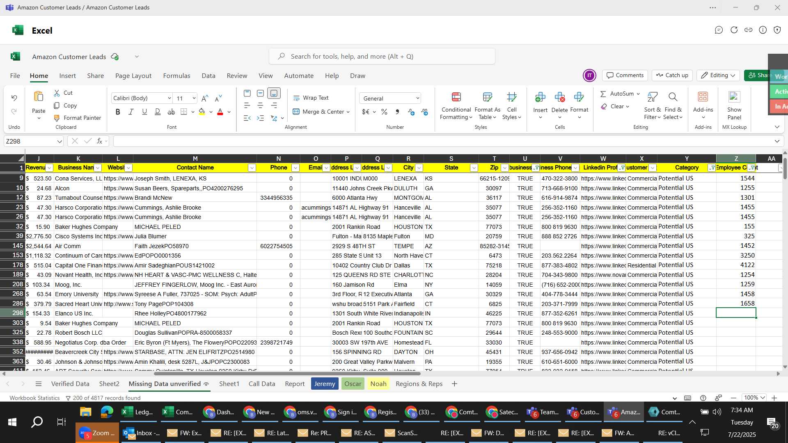Toggle center horizontal alignment
The image size is (788, 443).
tap(260, 105)
